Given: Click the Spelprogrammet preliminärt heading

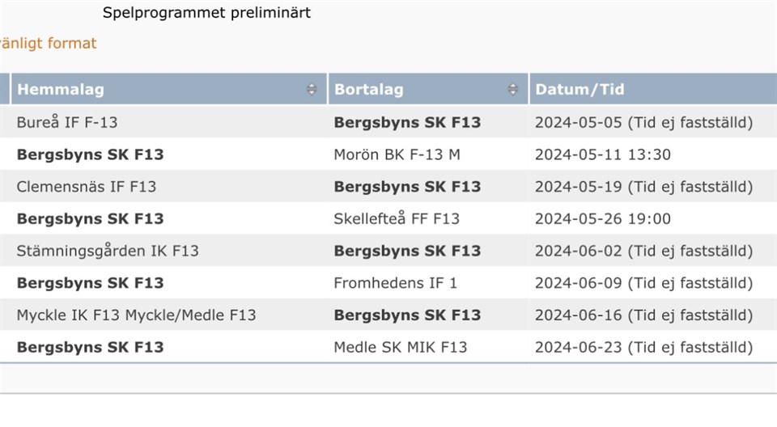Looking at the screenshot, I should point(206,13).
